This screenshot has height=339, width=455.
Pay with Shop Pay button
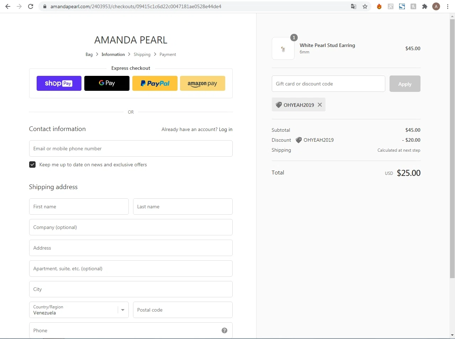point(59,83)
